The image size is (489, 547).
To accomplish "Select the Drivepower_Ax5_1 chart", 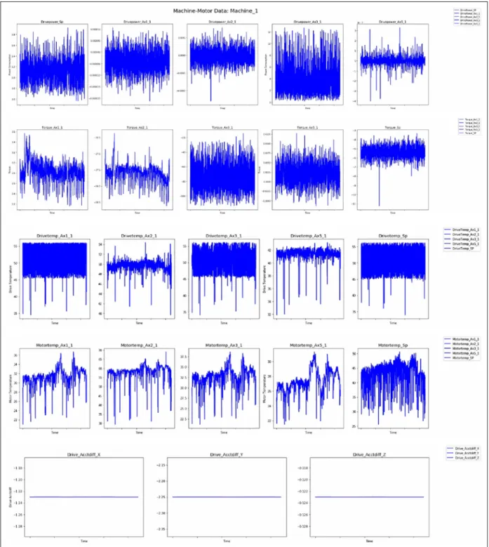I will click(x=393, y=64).
